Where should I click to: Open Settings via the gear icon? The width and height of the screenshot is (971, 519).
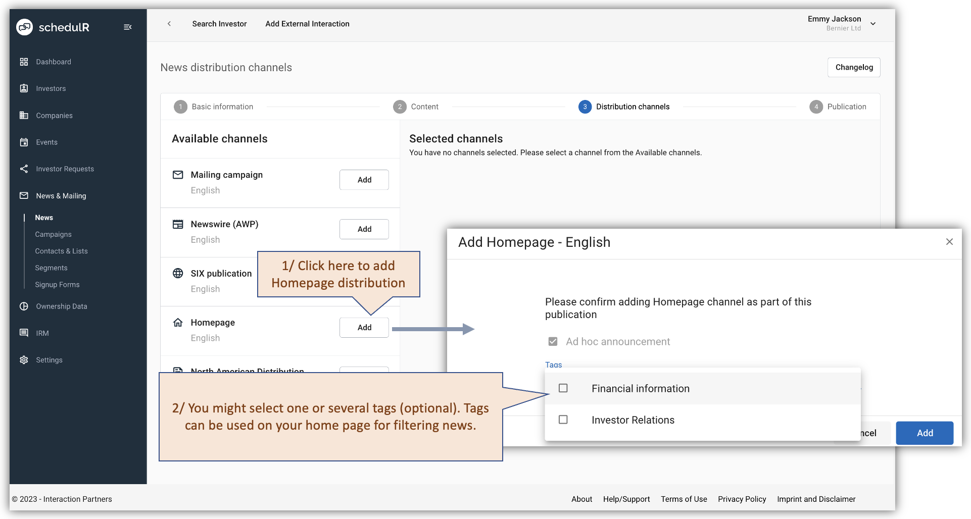pos(24,359)
